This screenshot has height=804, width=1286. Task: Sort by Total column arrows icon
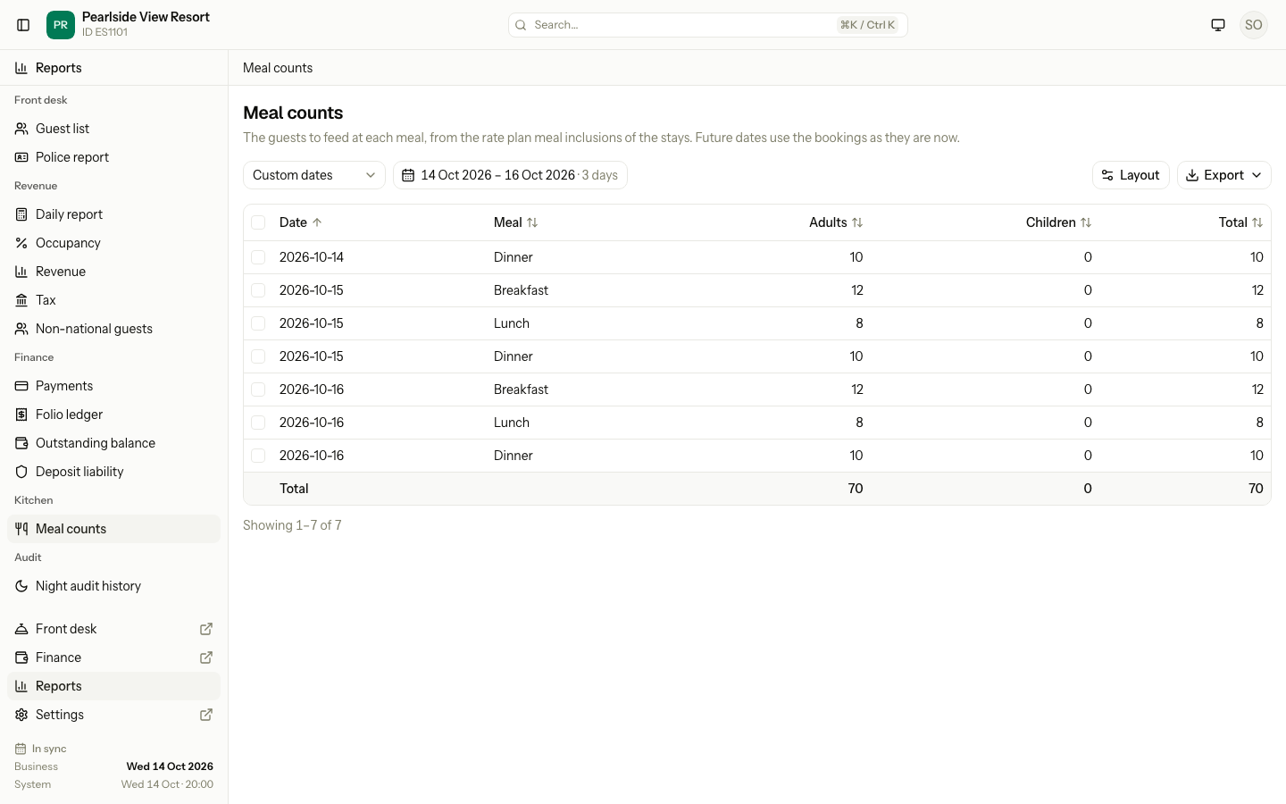click(1257, 222)
